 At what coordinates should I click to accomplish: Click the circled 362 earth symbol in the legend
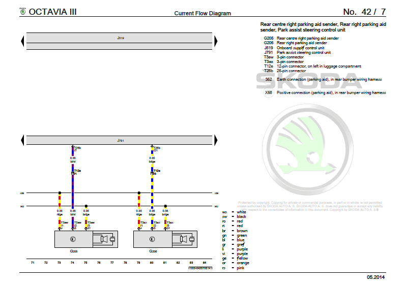tap(269, 79)
